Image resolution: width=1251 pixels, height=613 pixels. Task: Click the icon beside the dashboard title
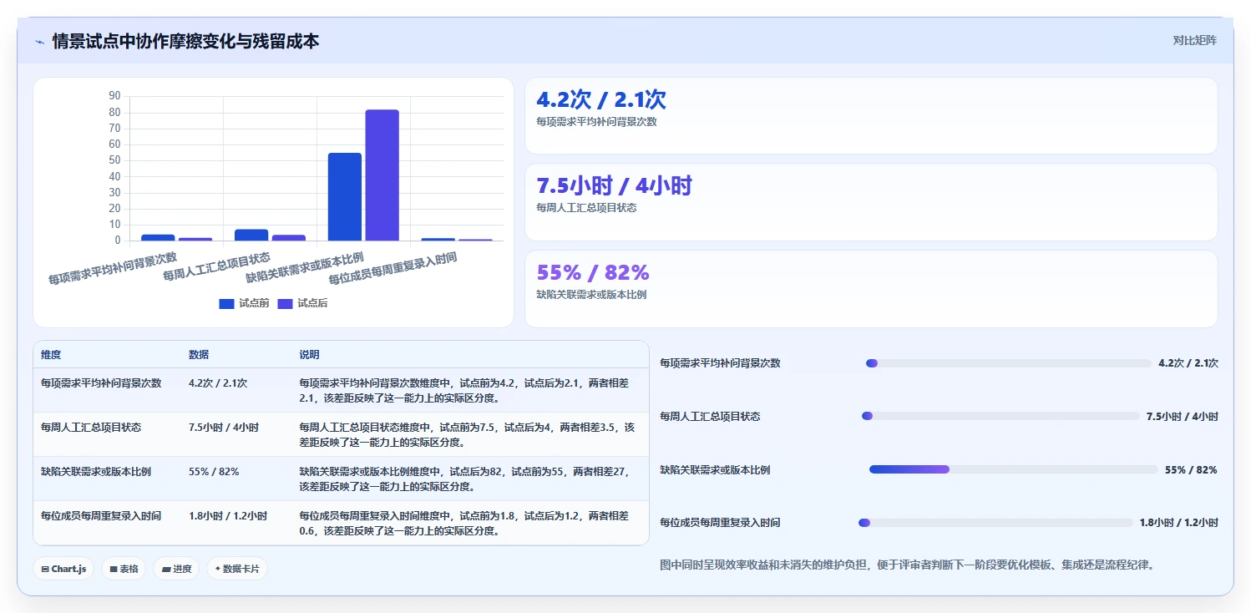coord(39,42)
